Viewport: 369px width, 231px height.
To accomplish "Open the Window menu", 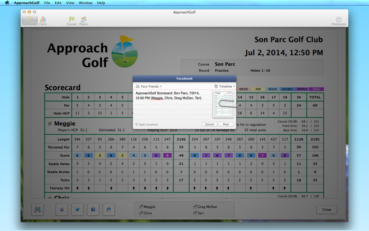I will pos(86,3).
